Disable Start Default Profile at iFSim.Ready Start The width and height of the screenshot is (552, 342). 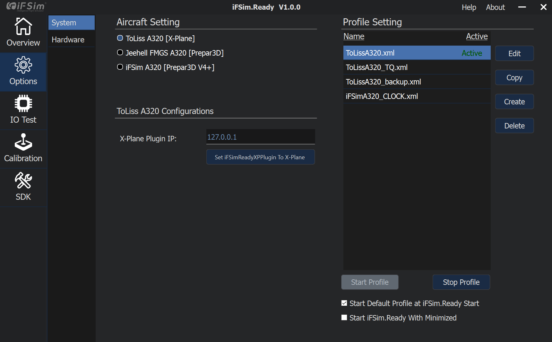[x=344, y=303]
